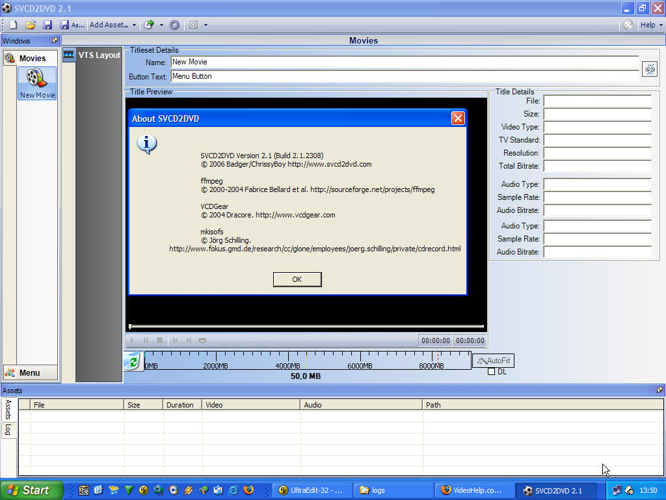Viewport: 666px width, 500px height.
Task: Sort assets by Duration column header
Action: (183, 405)
